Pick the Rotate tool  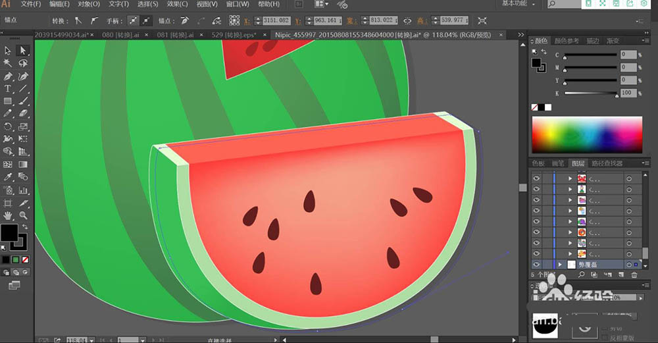[x=8, y=126]
